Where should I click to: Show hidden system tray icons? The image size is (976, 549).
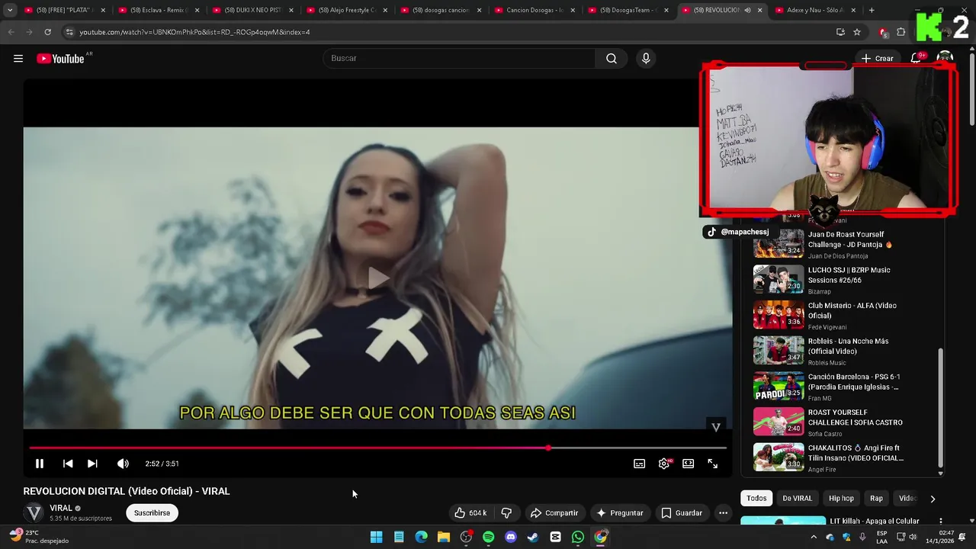(x=813, y=537)
